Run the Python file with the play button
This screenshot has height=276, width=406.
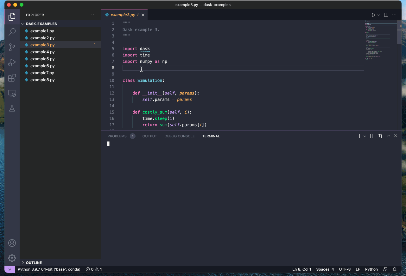tap(373, 15)
